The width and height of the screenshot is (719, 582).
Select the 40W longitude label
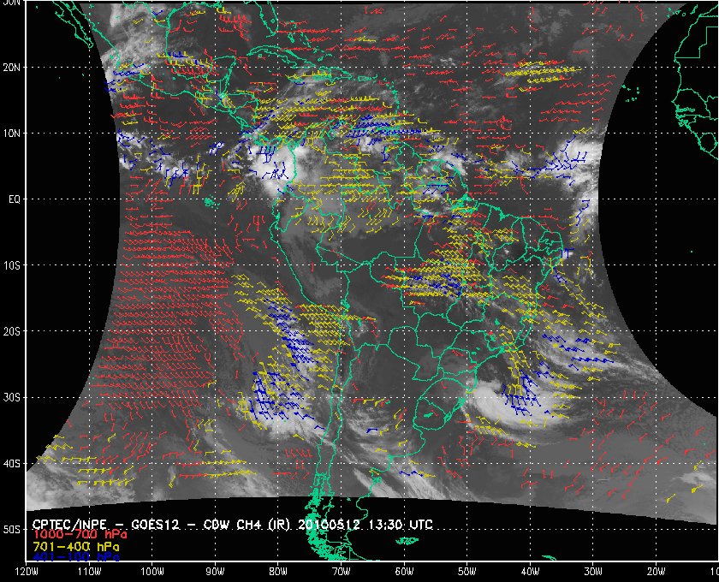click(530, 572)
